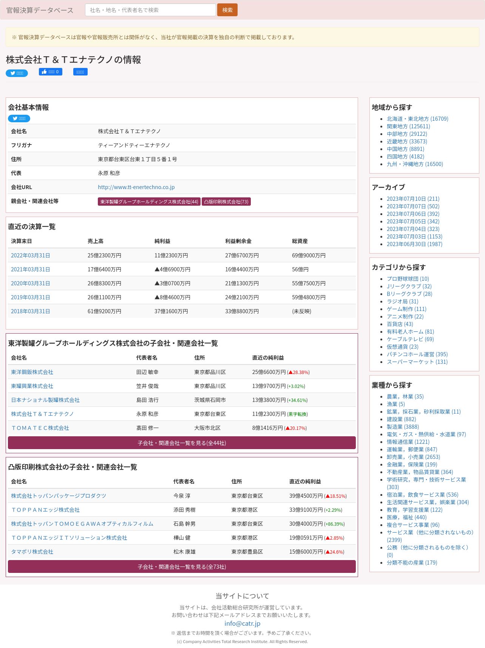
Task: Open スーパーマーケット (131) category
Action: coord(417,362)
